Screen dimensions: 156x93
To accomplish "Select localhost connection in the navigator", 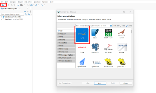I will (x=8, y=19).
